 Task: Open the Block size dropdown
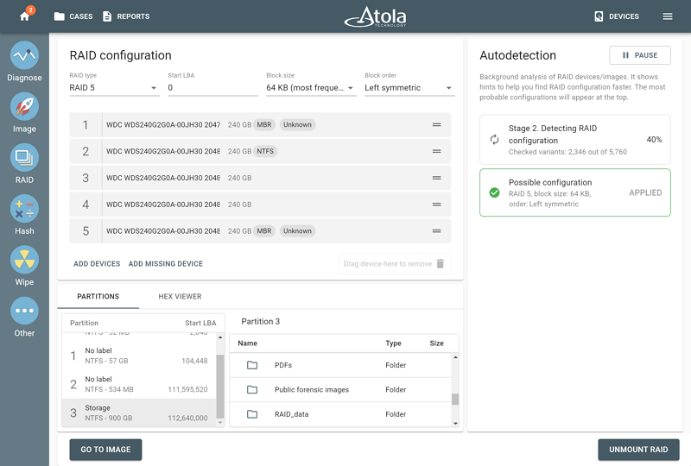point(311,88)
